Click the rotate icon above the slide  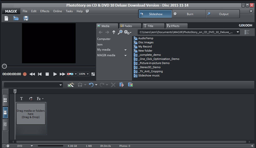tap(31, 99)
